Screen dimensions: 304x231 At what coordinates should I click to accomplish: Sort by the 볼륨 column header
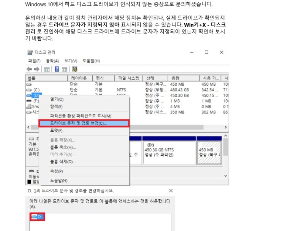(x=46, y=78)
